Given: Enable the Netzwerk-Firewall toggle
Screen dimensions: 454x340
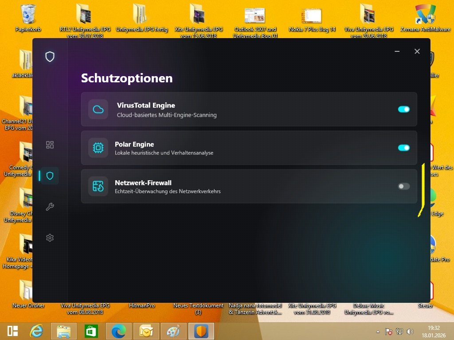Looking at the screenshot, I should [x=403, y=186].
